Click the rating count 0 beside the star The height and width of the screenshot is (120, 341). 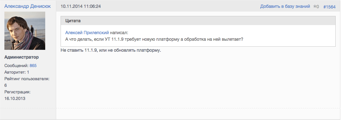point(318,7)
